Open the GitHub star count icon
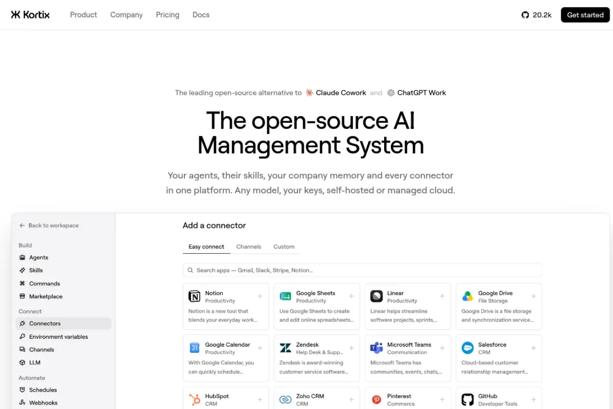The height and width of the screenshot is (409, 613). 525,15
